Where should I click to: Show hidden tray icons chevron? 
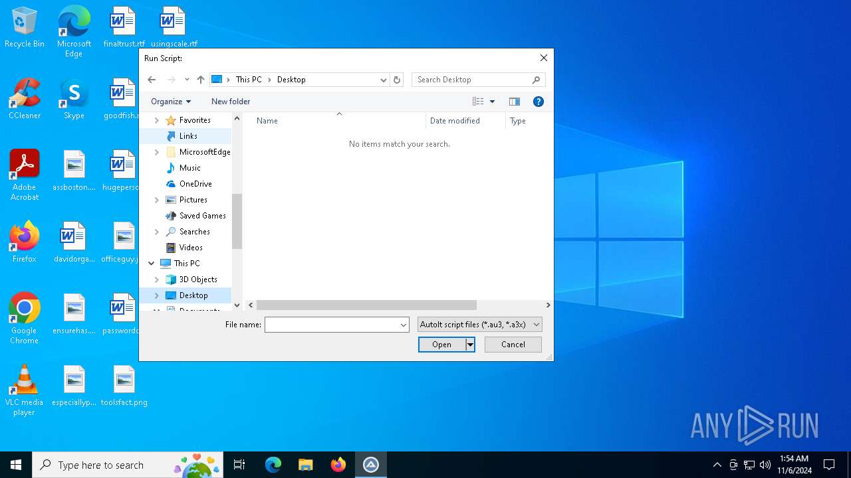click(717, 465)
